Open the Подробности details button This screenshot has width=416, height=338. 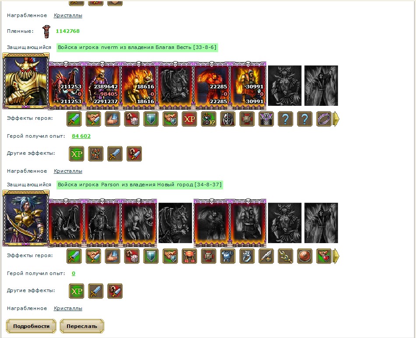(x=31, y=326)
